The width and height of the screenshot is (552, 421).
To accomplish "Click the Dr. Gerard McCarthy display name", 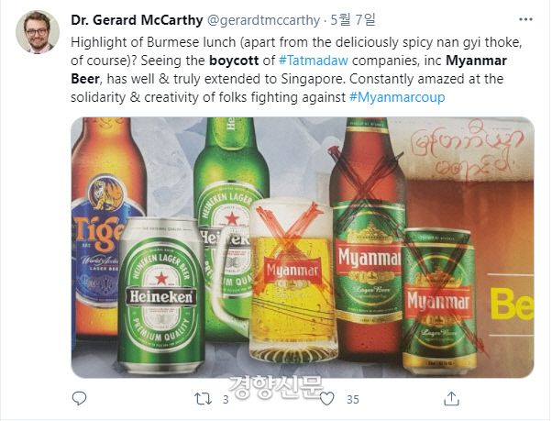I will click(137, 20).
